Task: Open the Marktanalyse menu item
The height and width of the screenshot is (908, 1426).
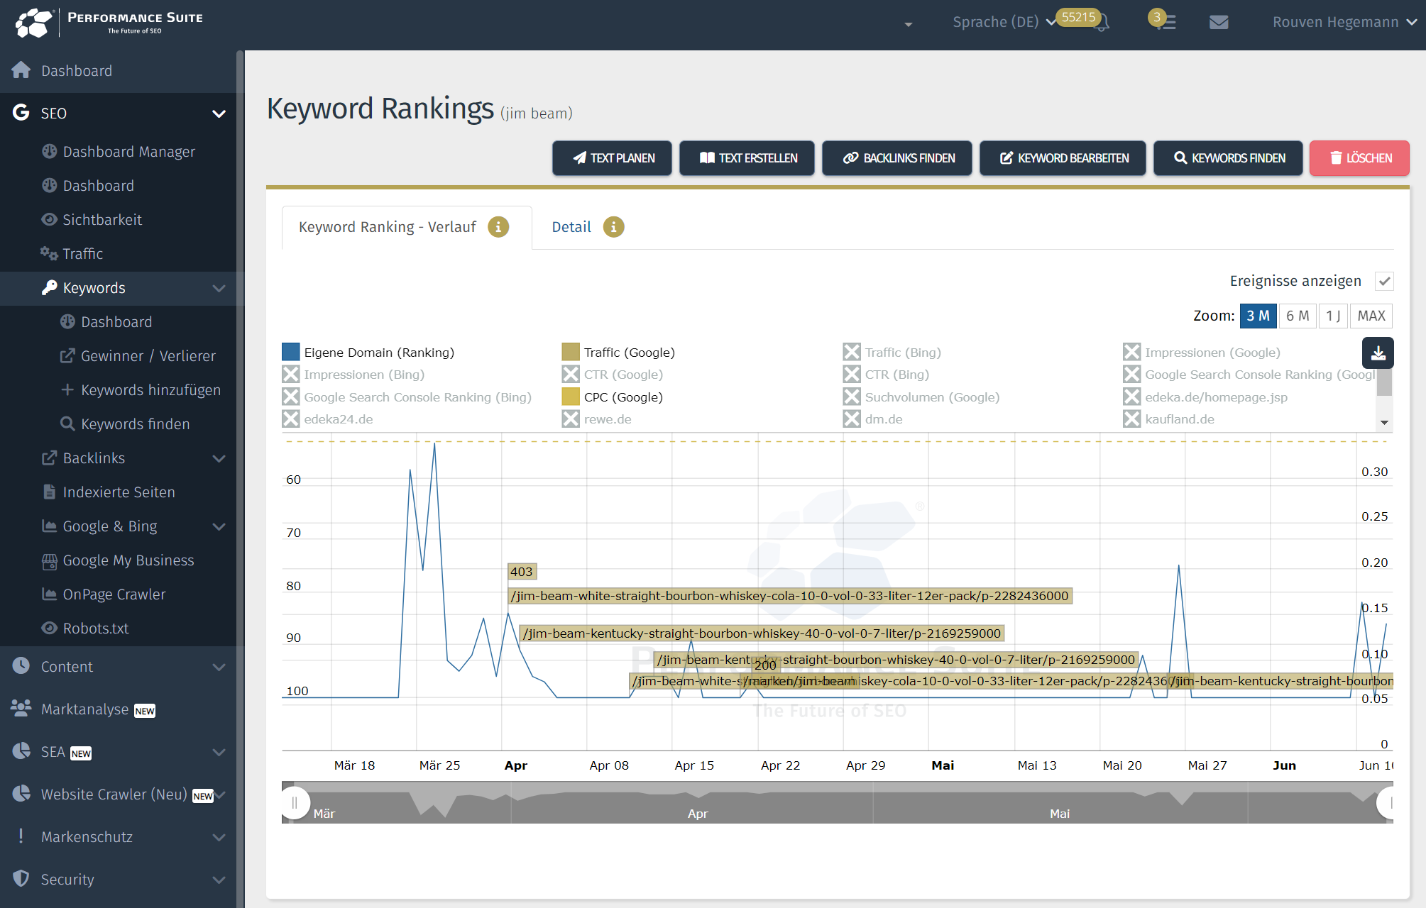Action: [x=85, y=709]
